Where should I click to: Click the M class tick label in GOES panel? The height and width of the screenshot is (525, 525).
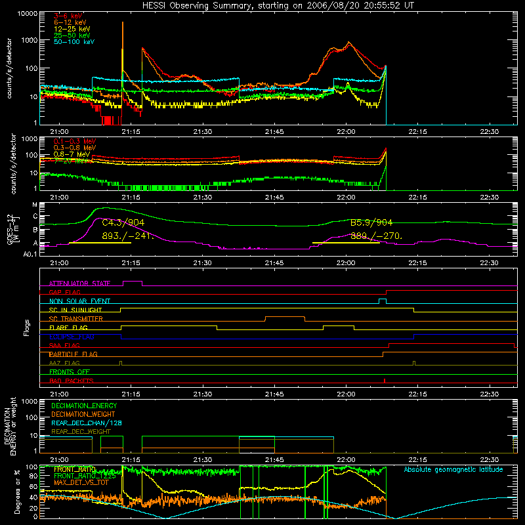(35, 205)
